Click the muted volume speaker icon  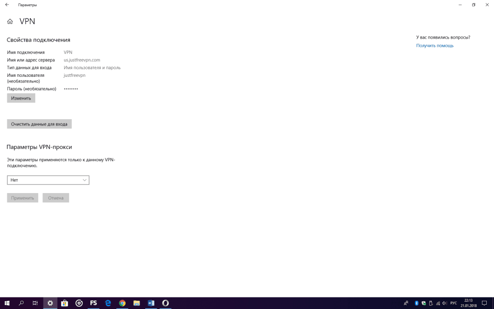[444, 303]
